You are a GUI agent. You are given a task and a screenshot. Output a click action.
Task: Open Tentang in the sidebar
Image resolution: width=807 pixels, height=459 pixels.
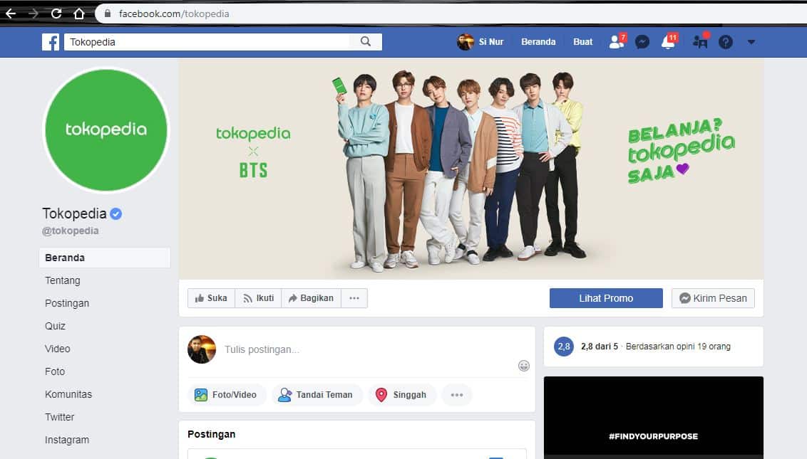point(62,280)
